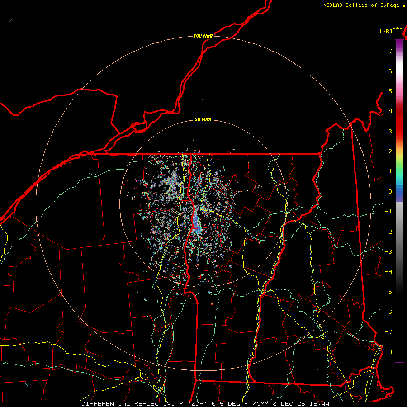407x407 pixels.
Task: Click the 3 tick label on the color scale
Action: (x=390, y=131)
